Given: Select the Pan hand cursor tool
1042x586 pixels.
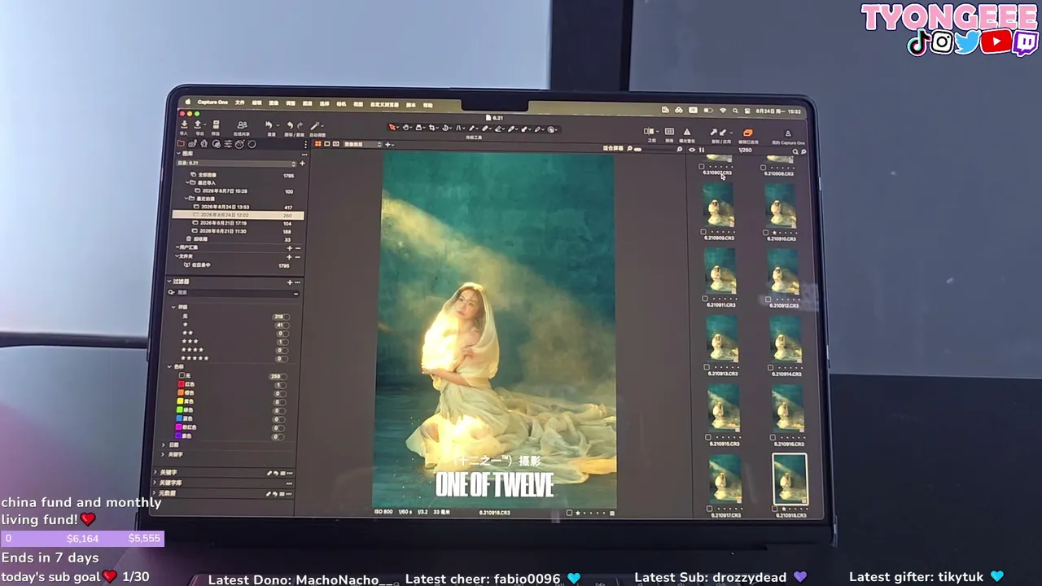Looking at the screenshot, I should (406, 128).
